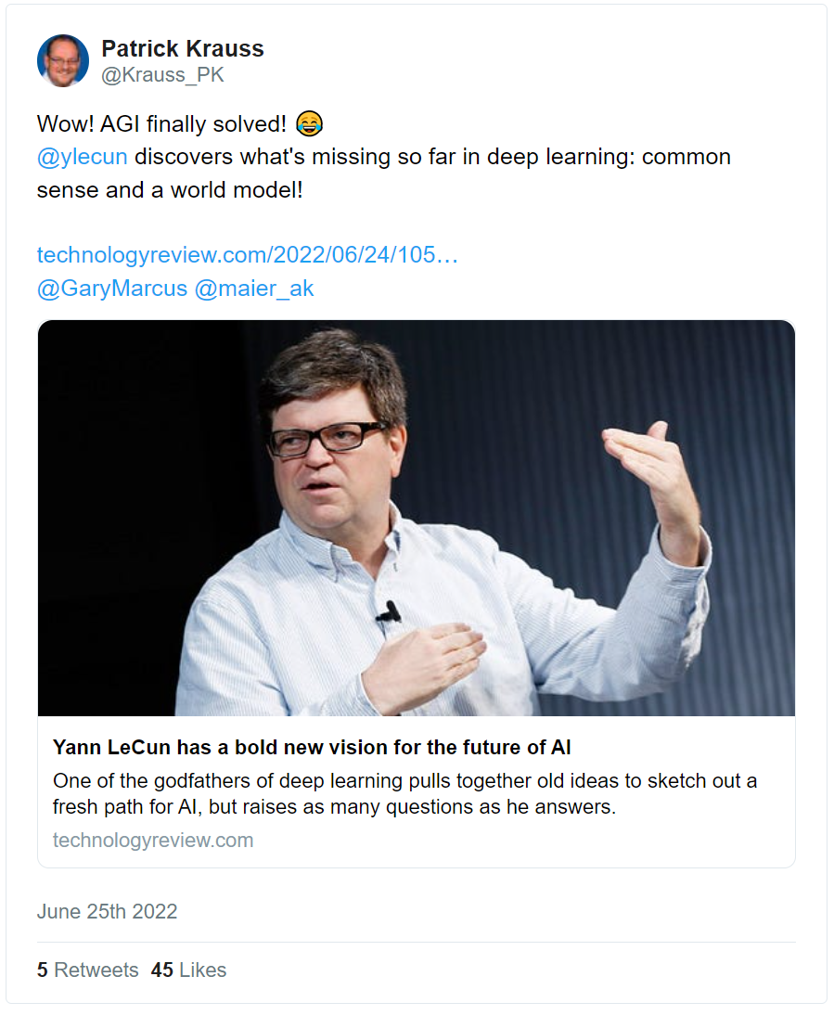Viewport: 834px width, 1015px height.
Task: Click the technologyreview.com domain label in the card
Action: click(x=153, y=841)
